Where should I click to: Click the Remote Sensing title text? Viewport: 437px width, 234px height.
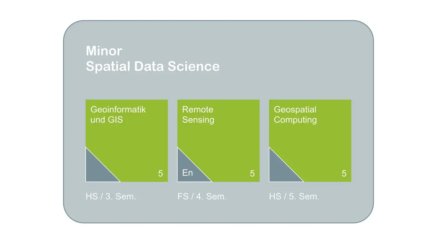click(198, 115)
